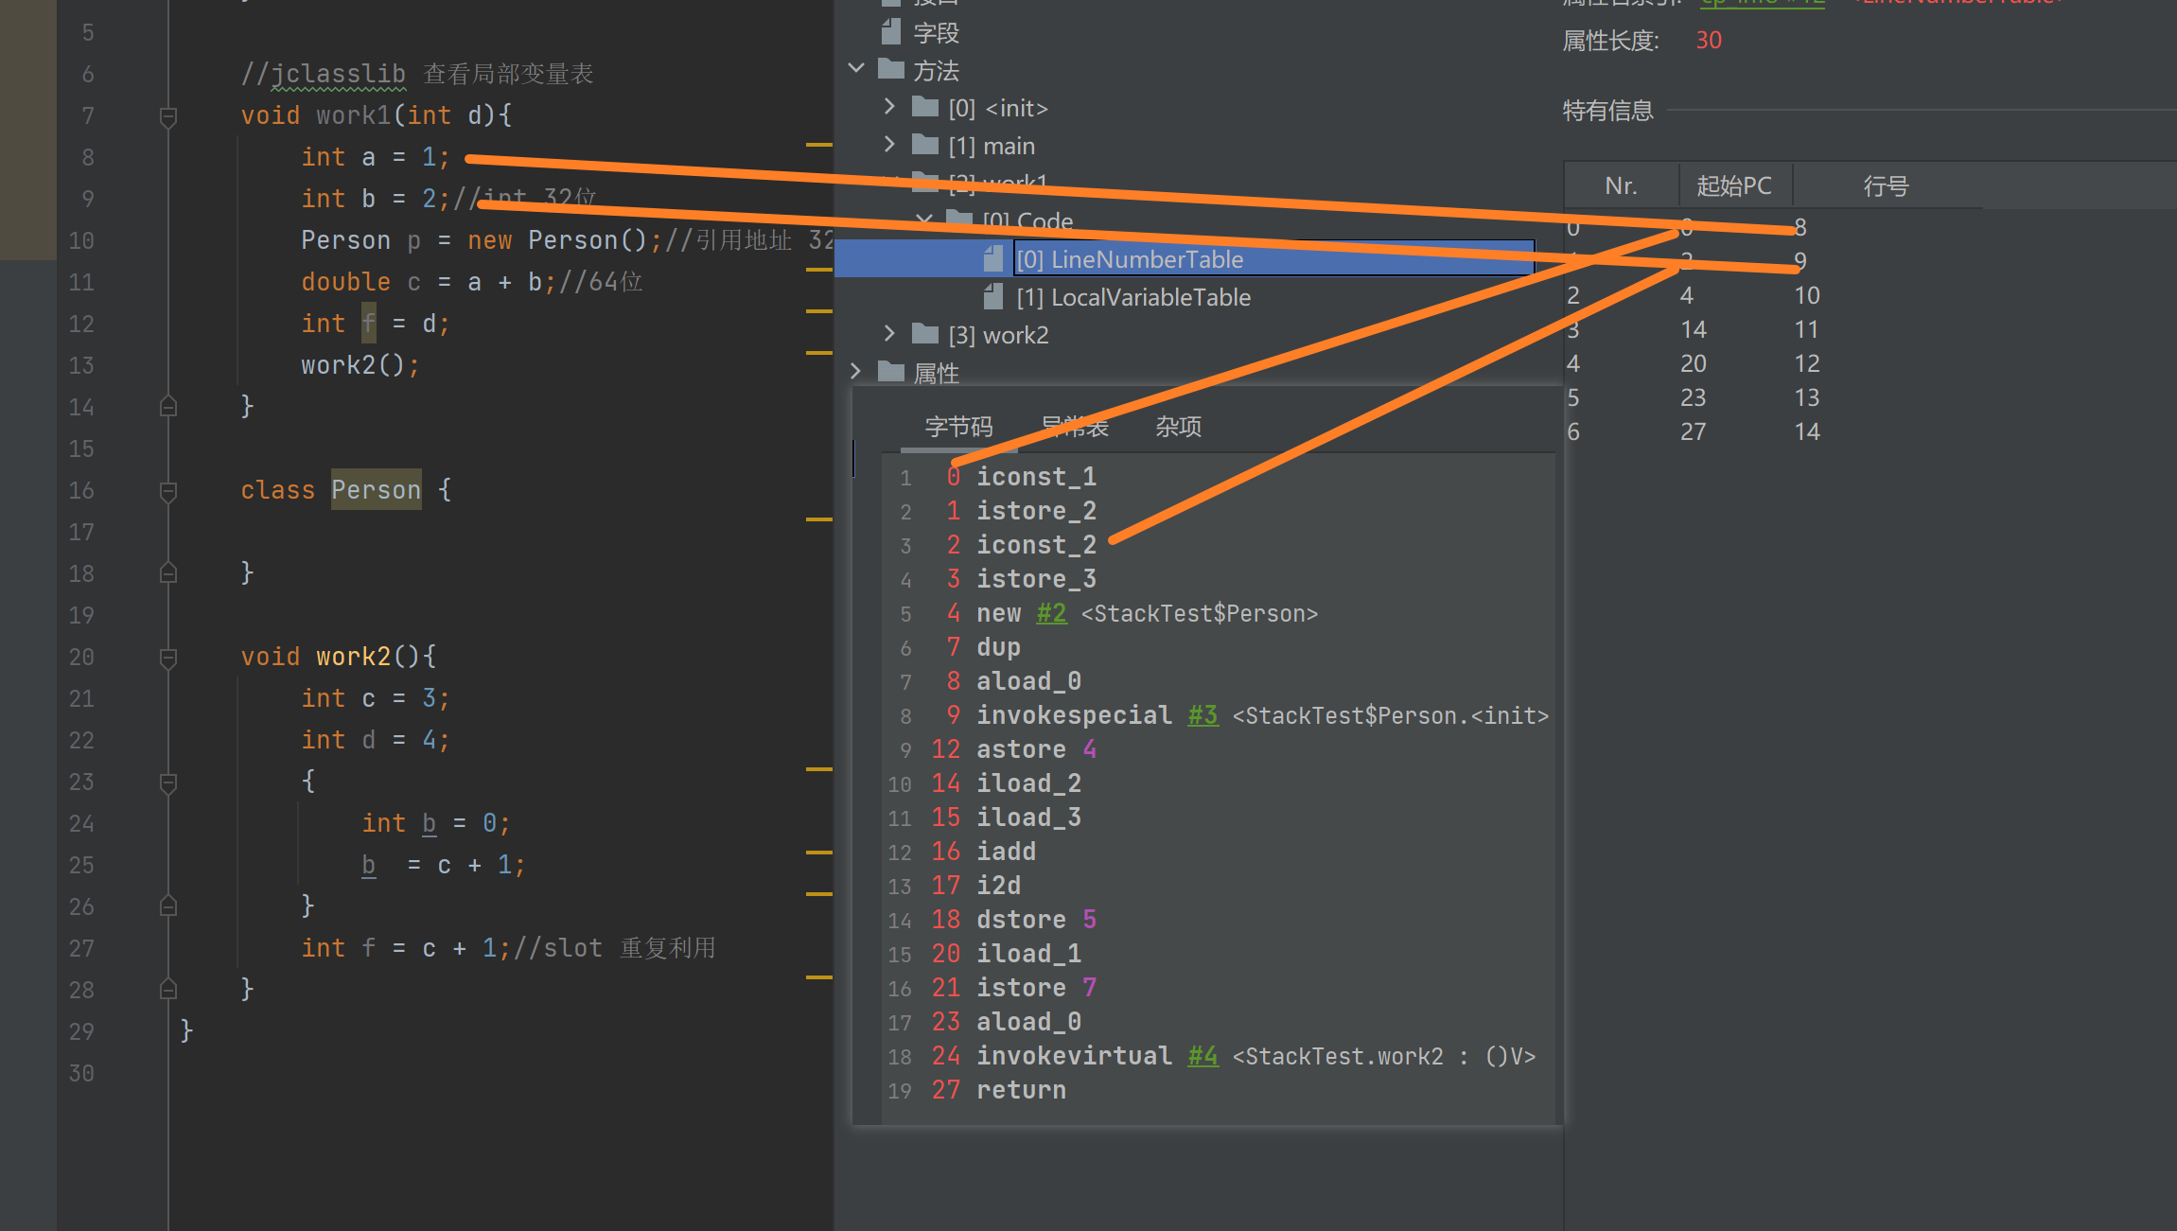Viewport: 2177px width, 1231px height.
Task: Expand the 属性 tree node
Action: click(x=856, y=372)
